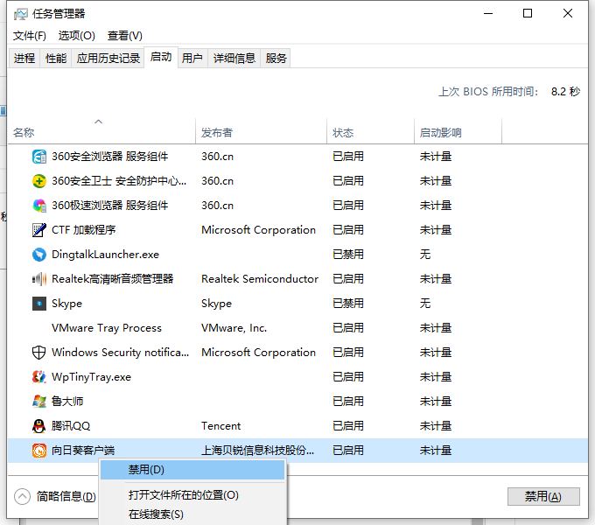
Task: Sort by the 发布者 column header
Action: pyautogui.click(x=261, y=132)
